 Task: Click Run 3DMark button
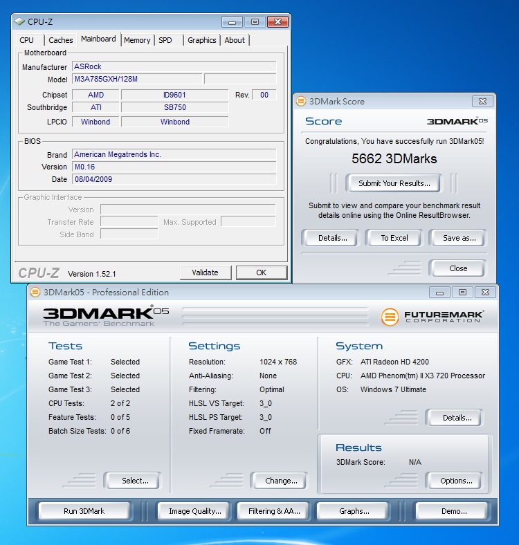[x=84, y=511]
